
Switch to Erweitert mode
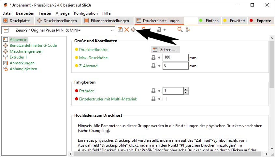coord(235,21)
